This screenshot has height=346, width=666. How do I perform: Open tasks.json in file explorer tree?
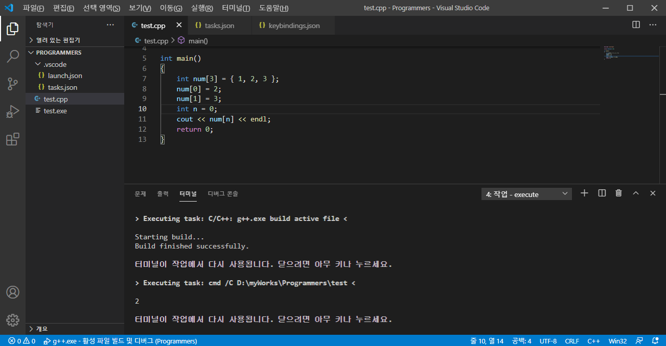point(75,87)
